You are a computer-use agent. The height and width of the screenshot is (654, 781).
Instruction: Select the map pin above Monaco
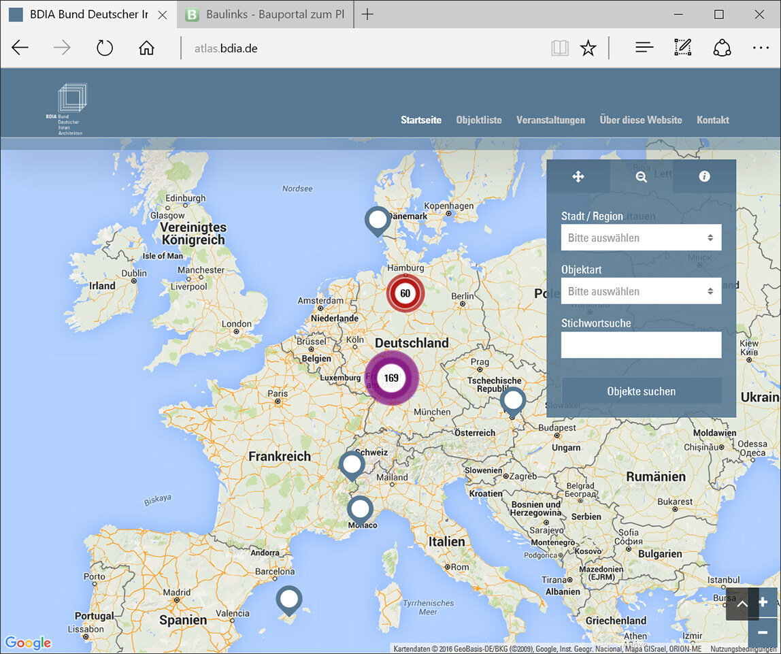[360, 510]
